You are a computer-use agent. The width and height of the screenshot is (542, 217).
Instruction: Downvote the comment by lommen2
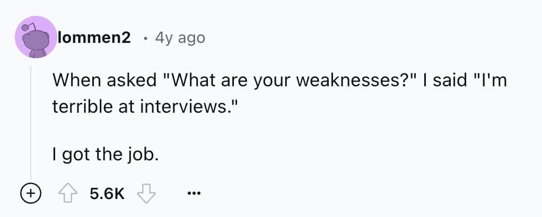click(145, 194)
